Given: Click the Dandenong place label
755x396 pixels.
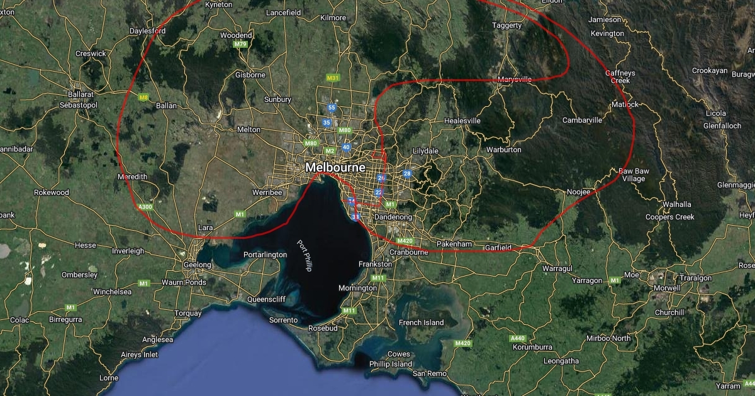Looking at the screenshot, I should tap(393, 217).
